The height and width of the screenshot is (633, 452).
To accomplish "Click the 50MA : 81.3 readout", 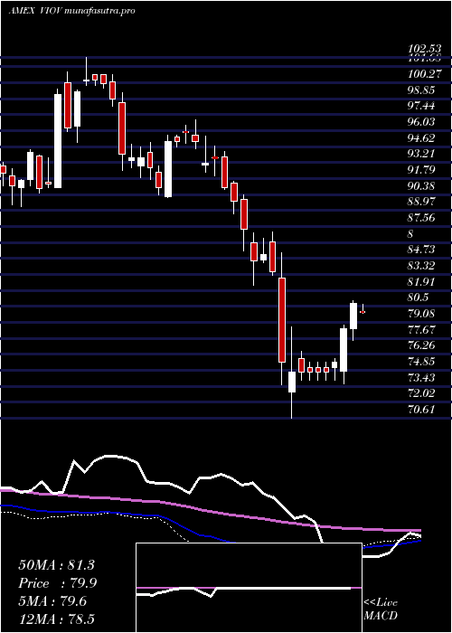I will 56,565.
